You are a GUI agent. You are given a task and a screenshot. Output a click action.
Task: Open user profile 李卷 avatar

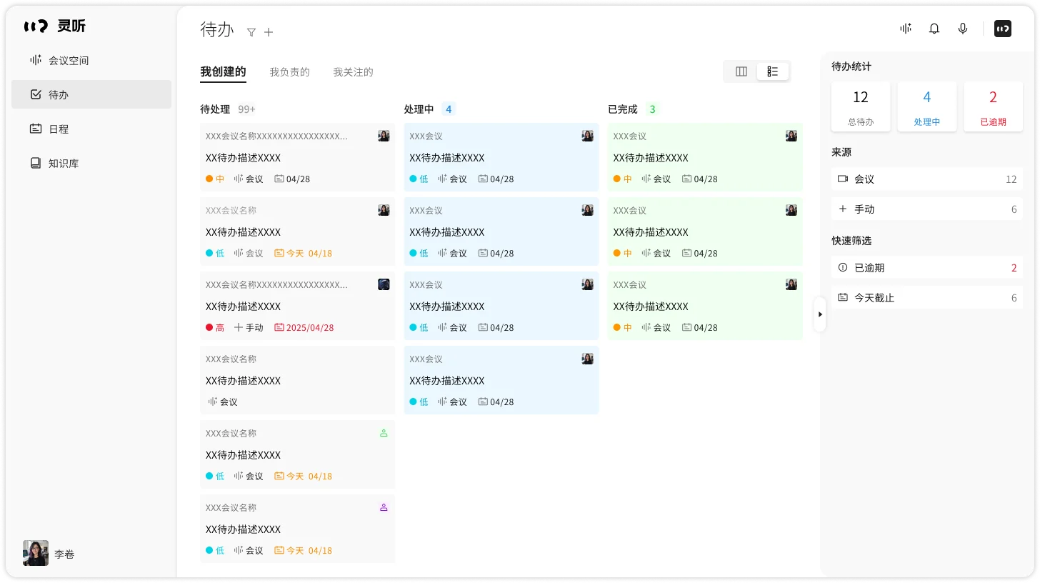point(36,553)
